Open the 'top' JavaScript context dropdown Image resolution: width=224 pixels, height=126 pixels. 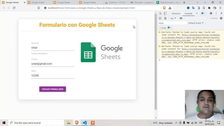(173, 18)
